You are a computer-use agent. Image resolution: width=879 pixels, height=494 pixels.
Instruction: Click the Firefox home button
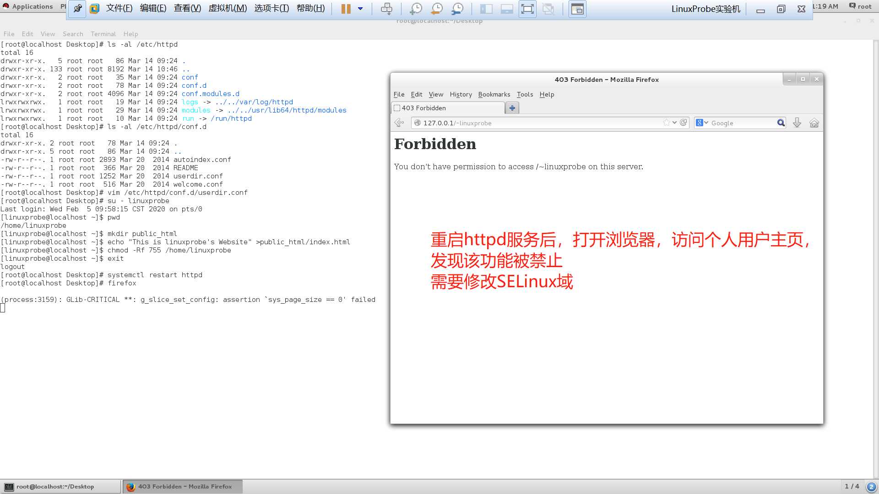point(814,123)
